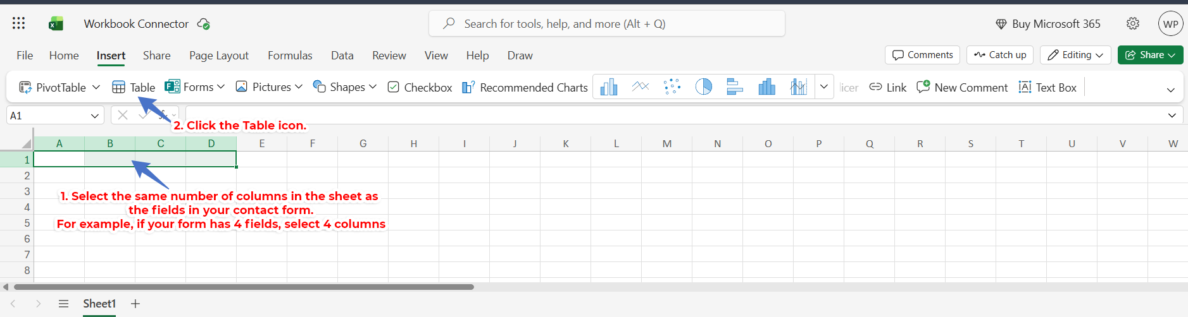Cancel formula entry X icon
Image resolution: width=1188 pixels, height=317 pixels.
pos(123,115)
